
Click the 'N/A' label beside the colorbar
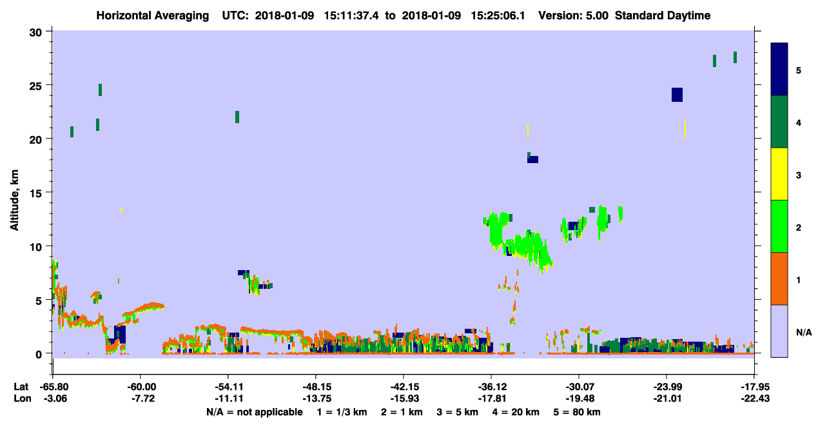point(804,333)
